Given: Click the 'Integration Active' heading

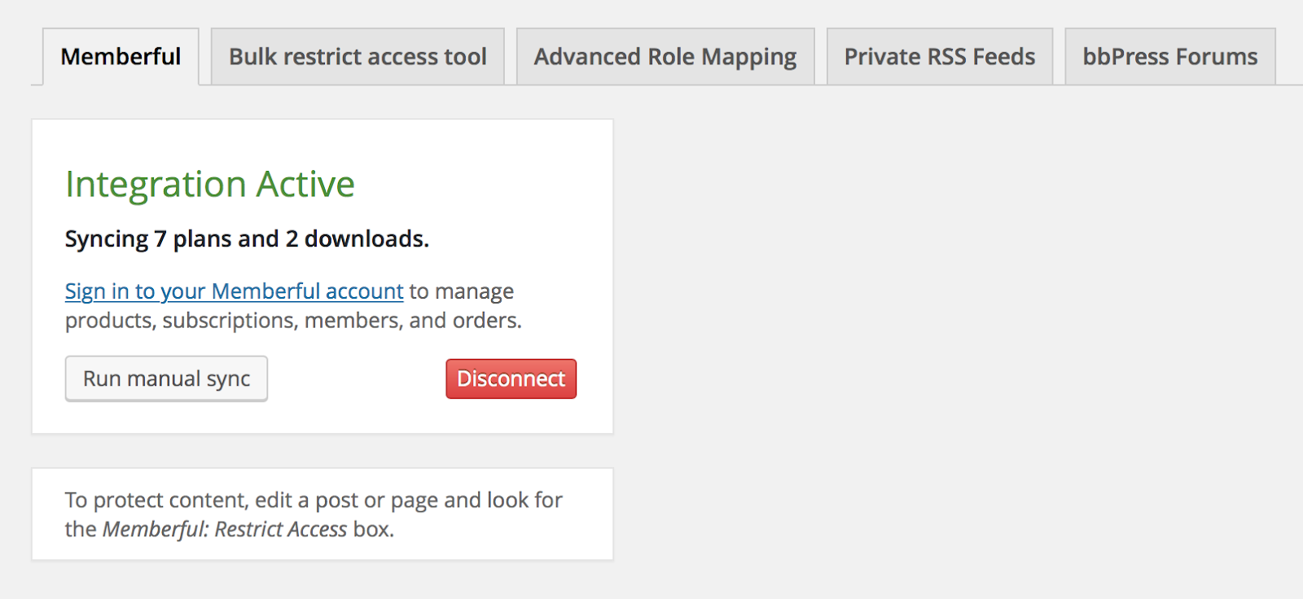Looking at the screenshot, I should point(210,185).
